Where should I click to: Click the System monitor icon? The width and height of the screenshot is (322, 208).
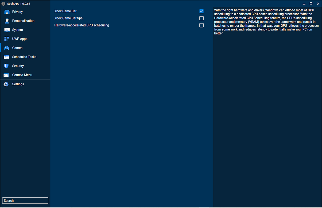pos(7,30)
